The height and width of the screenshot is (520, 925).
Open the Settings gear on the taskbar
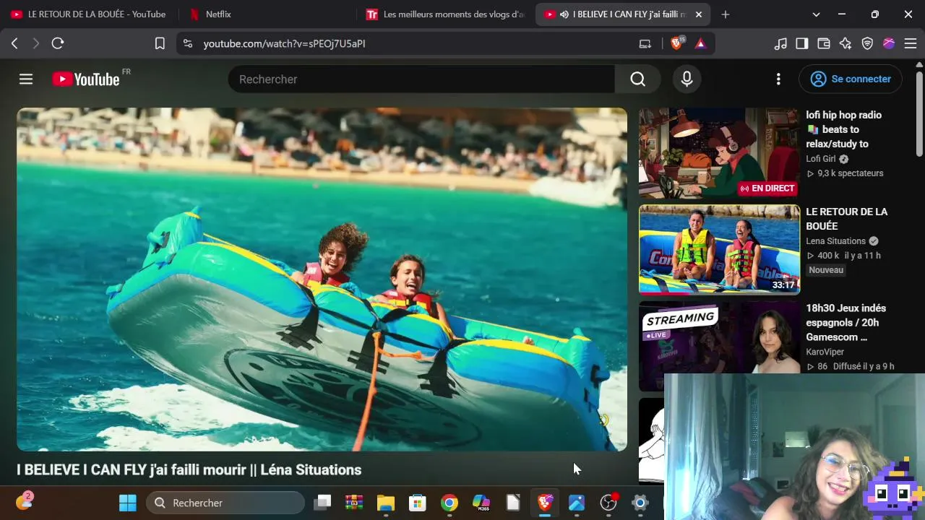[x=640, y=503]
